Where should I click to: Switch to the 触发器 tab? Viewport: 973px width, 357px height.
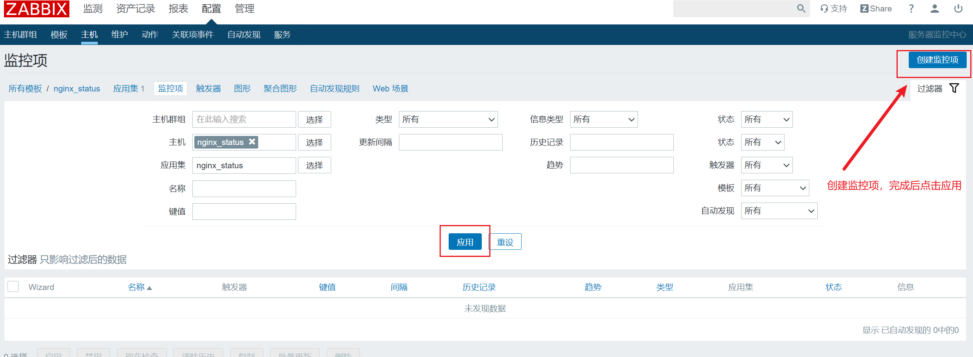(x=209, y=89)
